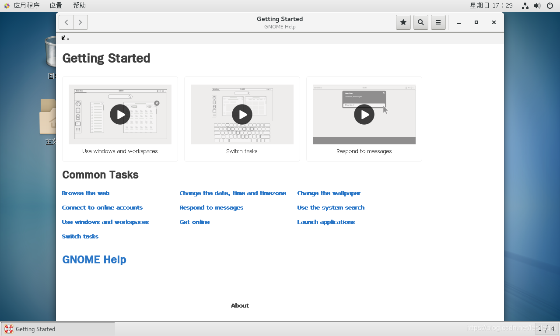560x336 pixels.
Task: Open the Launch applications link
Action: tap(326, 222)
